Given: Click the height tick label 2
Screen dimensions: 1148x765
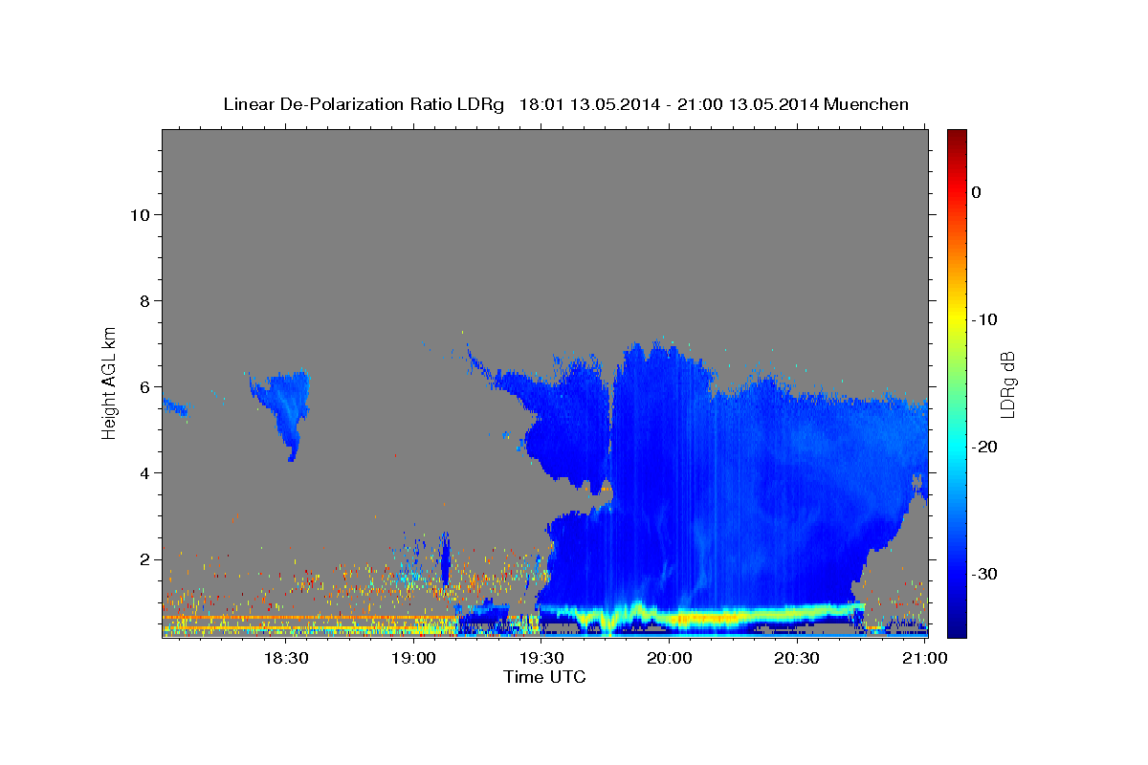Looking at the screenshot, I should [x=143, y=558].
